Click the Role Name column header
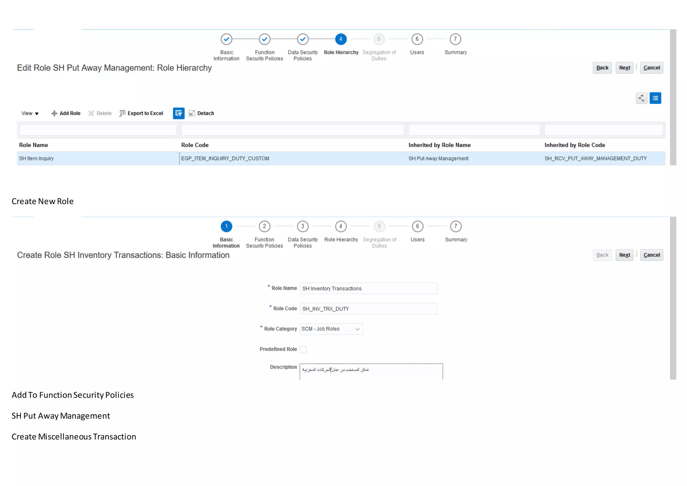Viewport: 687px width, 486px height. tap(34, 145)
